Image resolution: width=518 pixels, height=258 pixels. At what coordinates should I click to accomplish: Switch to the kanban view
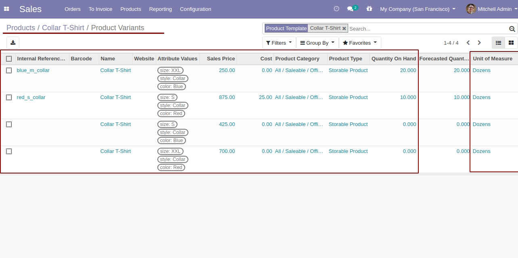(511, 43)
